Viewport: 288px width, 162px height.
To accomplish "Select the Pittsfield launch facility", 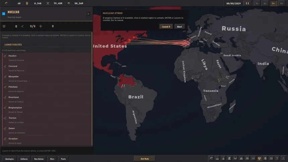I will [47, 89].
